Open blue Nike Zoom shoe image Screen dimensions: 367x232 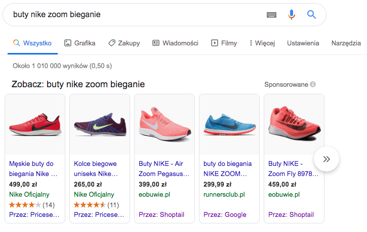pos(229,125)
